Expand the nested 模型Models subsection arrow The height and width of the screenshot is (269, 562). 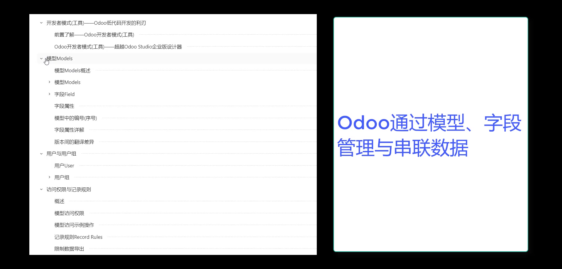[49, 82]
